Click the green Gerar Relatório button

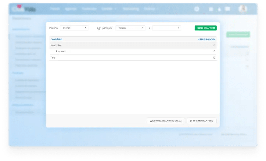pos(205,28)
